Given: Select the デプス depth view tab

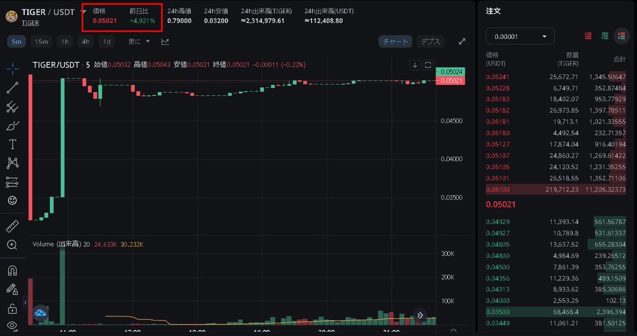Looking at the screenshot, I should pyautogui.click(x=431, y=41).
